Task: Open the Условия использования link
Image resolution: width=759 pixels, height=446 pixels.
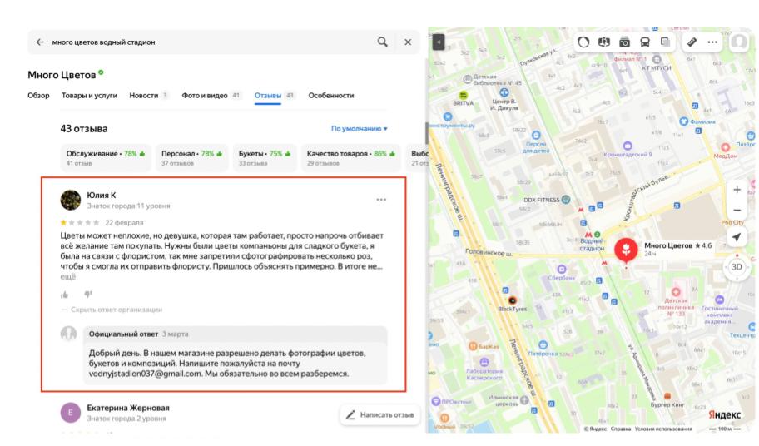Action: [x=663, y=429]
